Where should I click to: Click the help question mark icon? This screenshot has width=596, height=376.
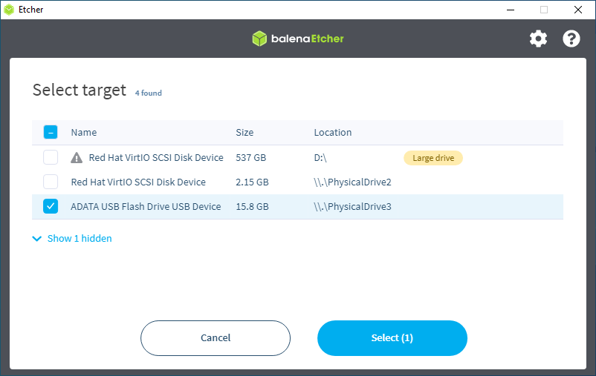pyautogui.click(x=571, y=39)
